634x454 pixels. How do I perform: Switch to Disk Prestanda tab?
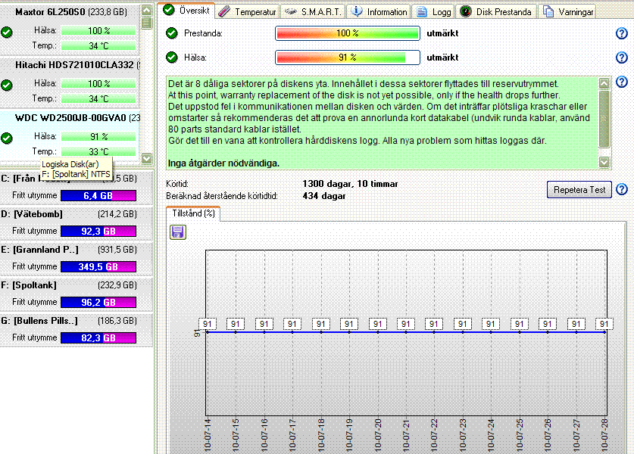click(496, 11)
